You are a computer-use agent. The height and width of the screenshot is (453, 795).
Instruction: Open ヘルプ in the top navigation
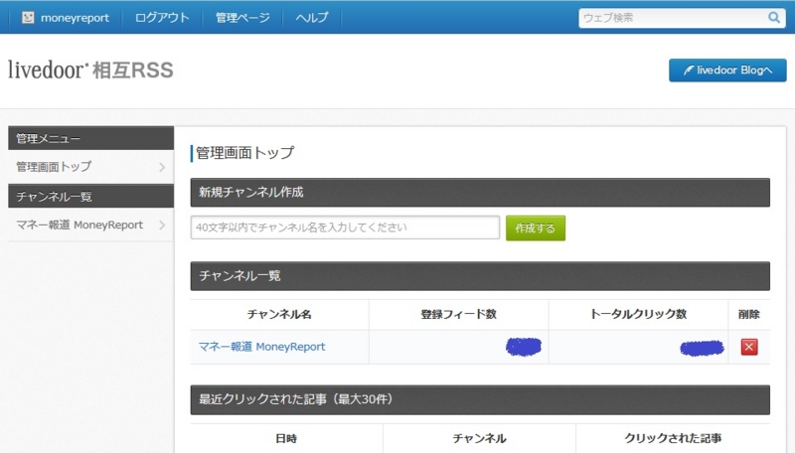pyautogui.click(x=312, y=18)
